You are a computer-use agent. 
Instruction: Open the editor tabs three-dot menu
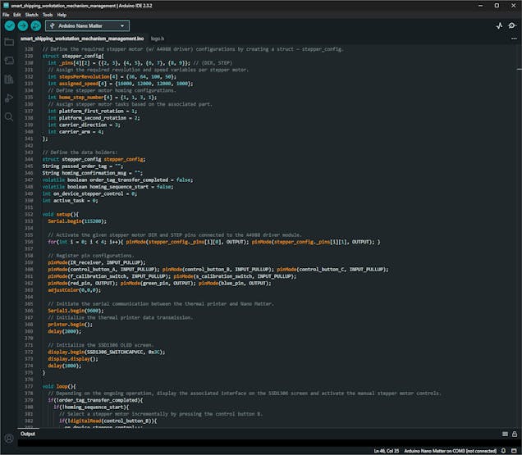513,39
